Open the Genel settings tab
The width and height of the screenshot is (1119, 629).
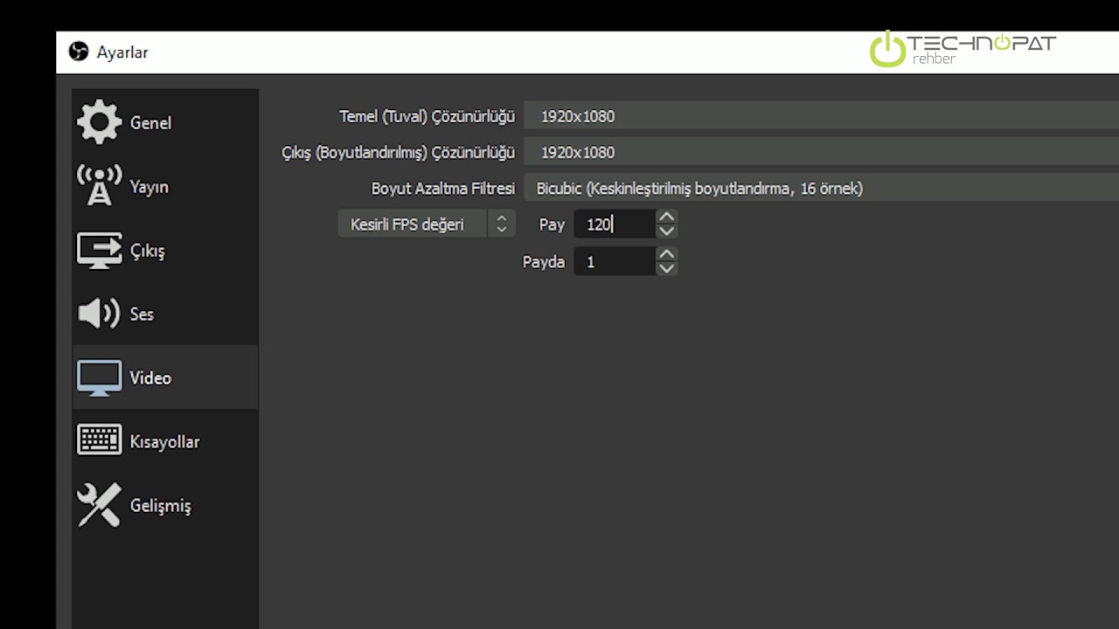165,122
